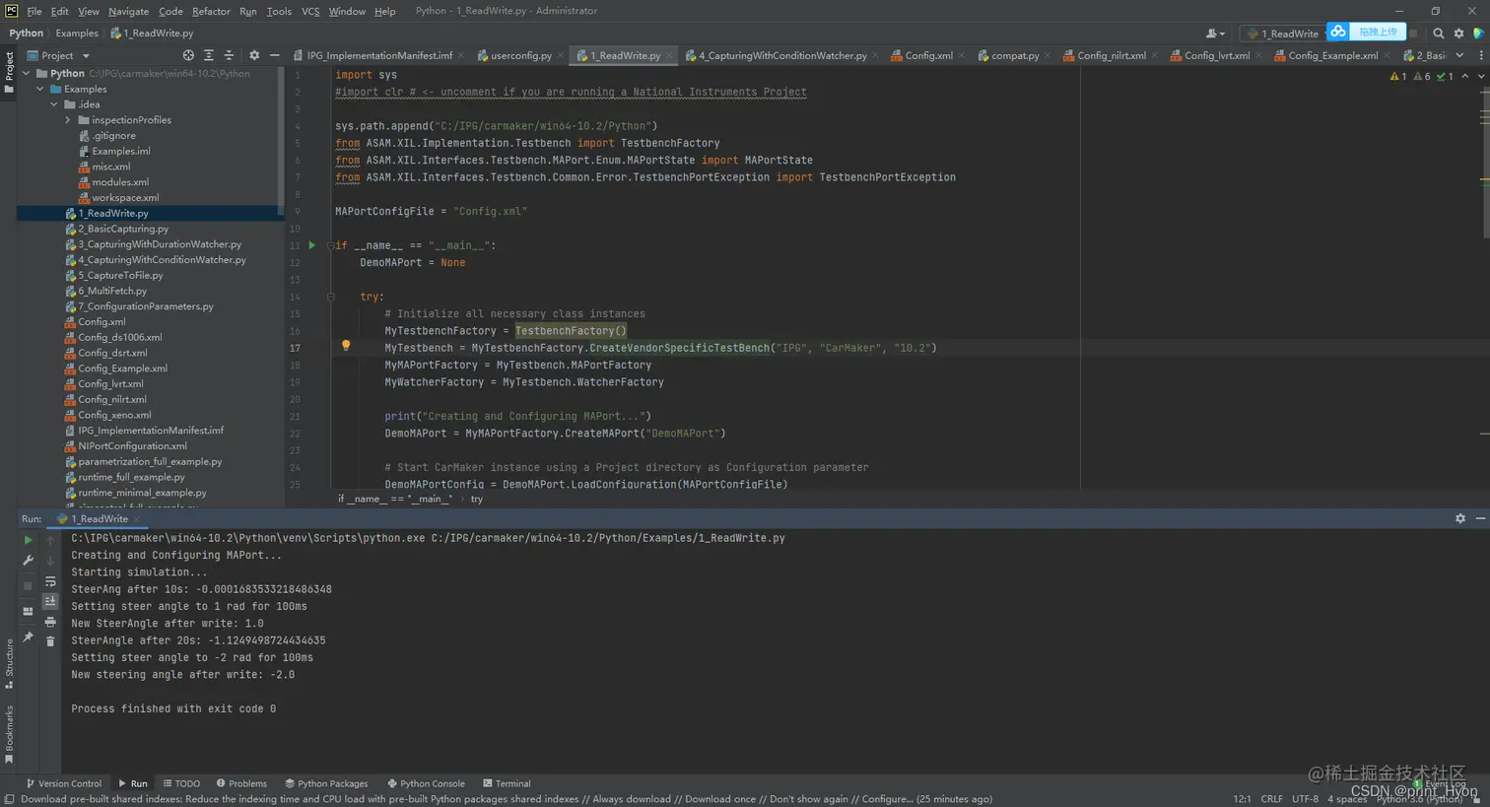Collapse the Examples folder

(x=40, y=89)
